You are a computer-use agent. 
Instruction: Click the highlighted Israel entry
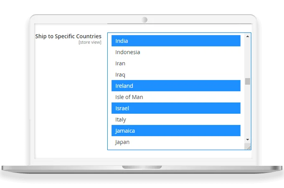(175, 108)
